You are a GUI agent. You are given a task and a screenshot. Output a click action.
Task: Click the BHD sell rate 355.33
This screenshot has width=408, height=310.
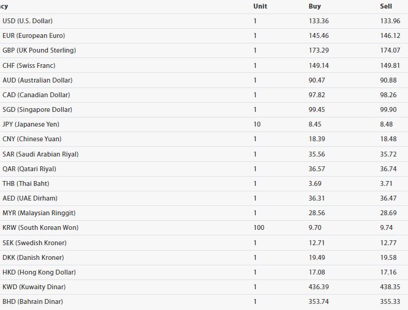(x=390, y=301)
